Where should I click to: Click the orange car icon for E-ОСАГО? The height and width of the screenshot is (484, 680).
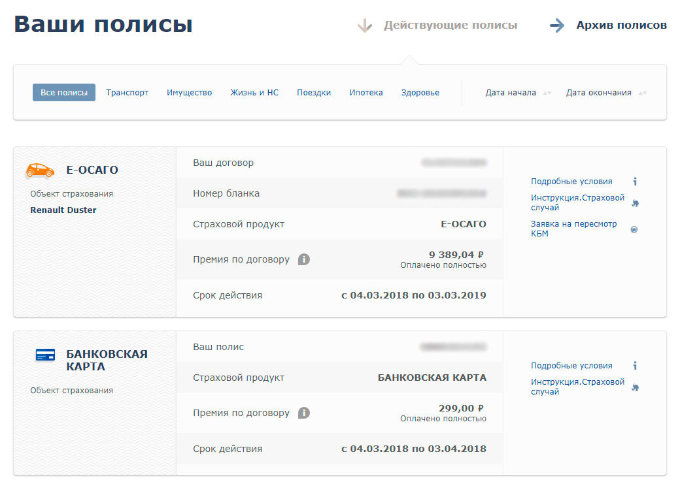coord(40,170)
